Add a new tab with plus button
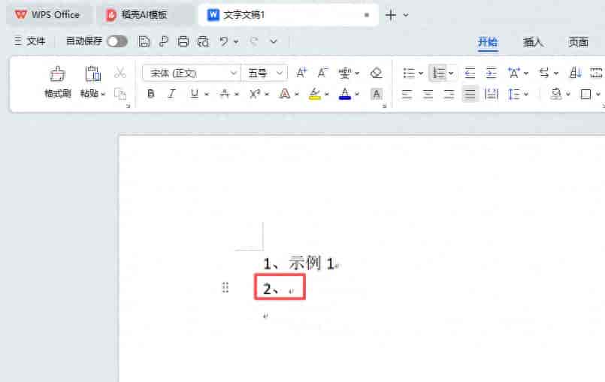The width and height of the screenshot is (605, 382). tap(391, 15)
